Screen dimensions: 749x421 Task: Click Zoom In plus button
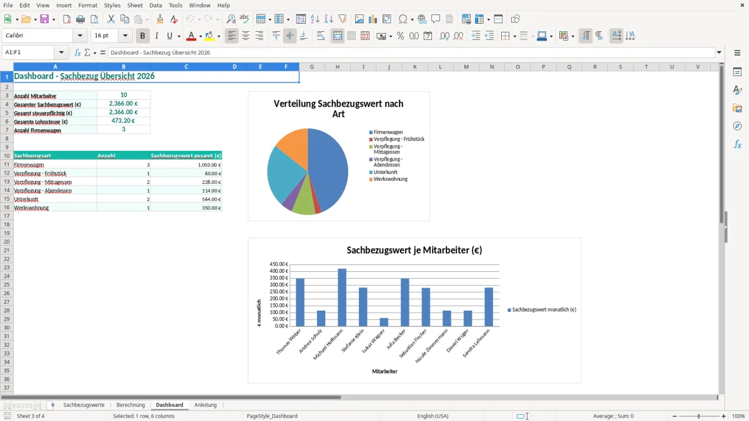(x=724, y=416)
